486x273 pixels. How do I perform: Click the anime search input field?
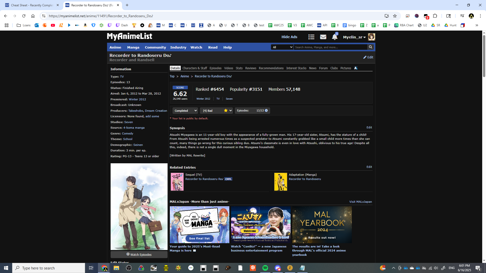click(330, 47)
